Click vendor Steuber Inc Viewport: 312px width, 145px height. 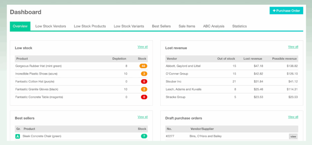(x=173, y=82)
